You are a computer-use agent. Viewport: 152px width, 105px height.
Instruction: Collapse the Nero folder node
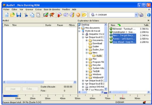[x=87, y=53]
